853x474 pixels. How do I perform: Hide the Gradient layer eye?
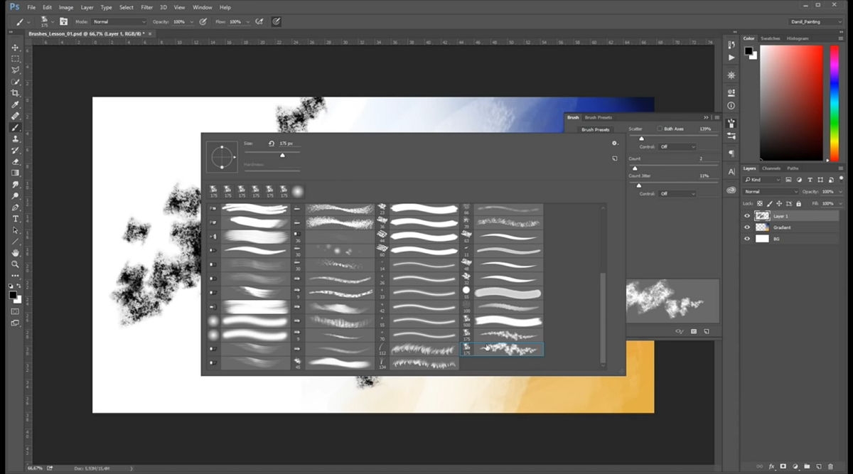tap(747, 227)
